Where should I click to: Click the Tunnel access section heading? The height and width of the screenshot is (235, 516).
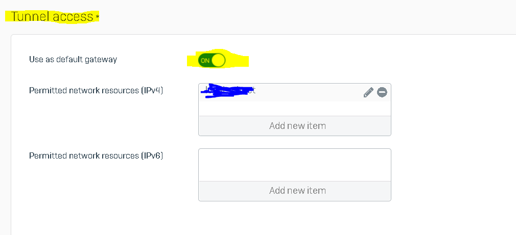[x=52, y=16]
